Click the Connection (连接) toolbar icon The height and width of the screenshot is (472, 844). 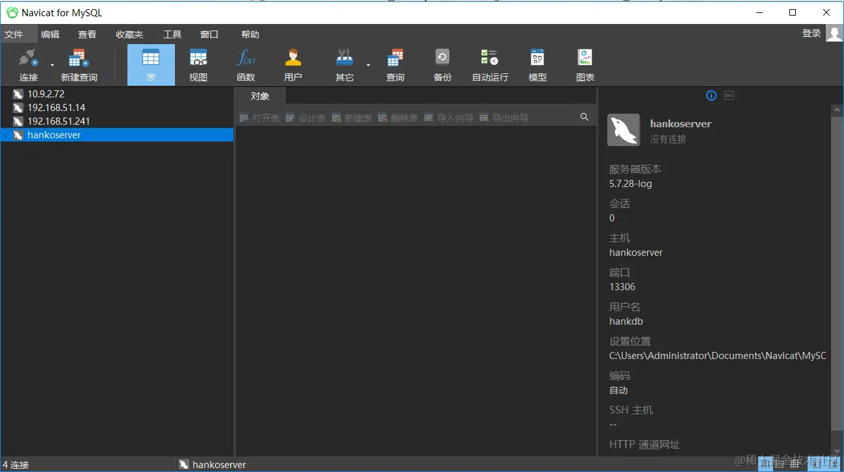(29, 65)
